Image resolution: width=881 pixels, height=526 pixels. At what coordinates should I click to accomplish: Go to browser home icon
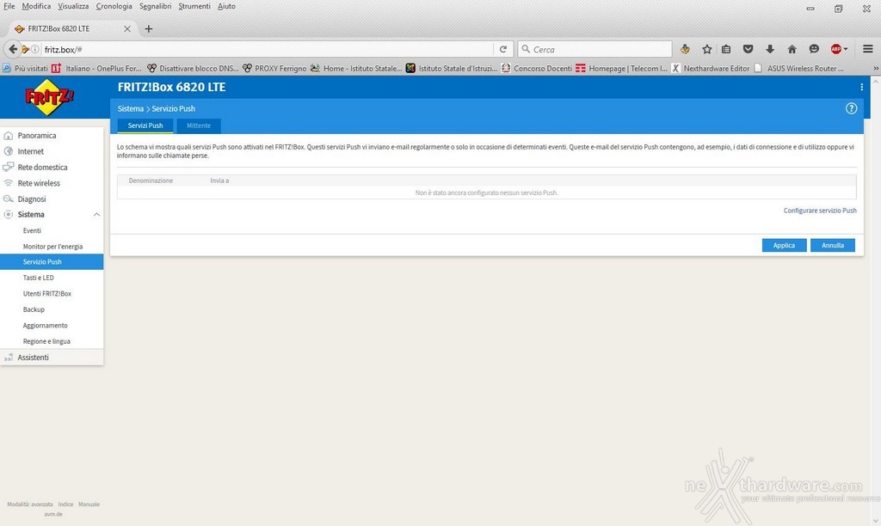[x=792, y=49]
